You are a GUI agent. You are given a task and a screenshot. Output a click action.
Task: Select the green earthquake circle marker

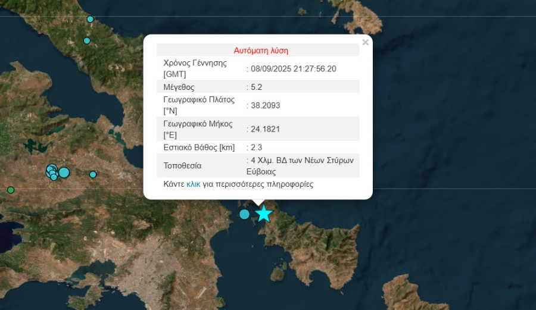click(11, 190)
